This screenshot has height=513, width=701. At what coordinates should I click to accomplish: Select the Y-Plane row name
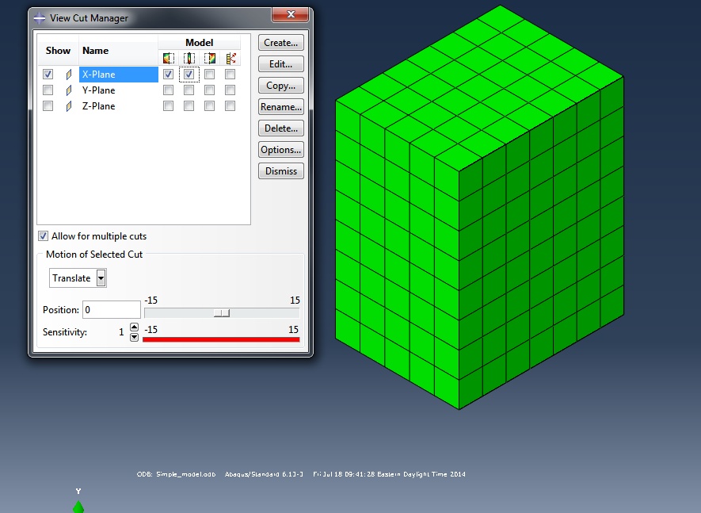(98, 90)
